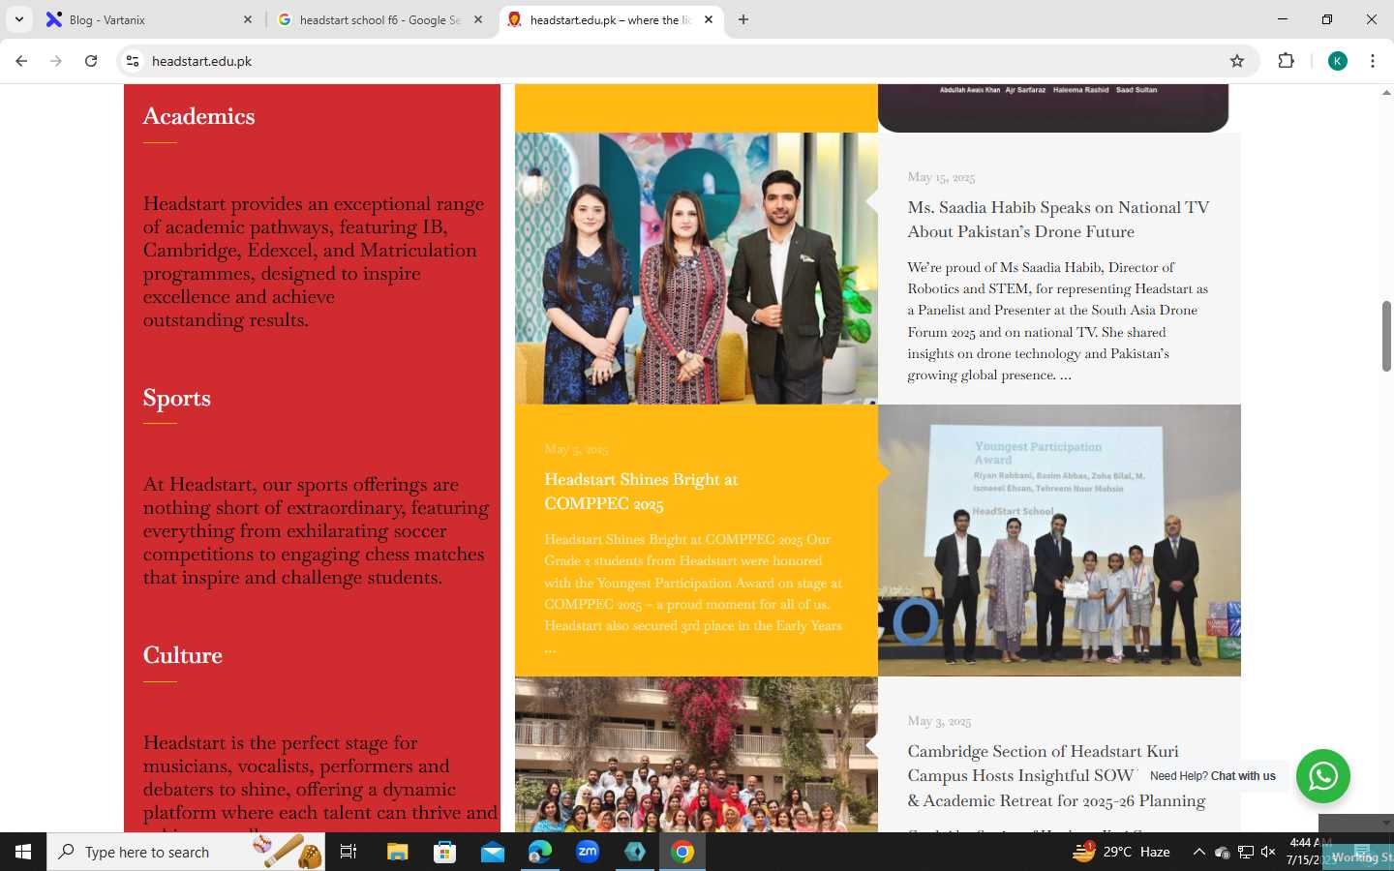Viewport: 1394px width, 871px height.
Task: Click the page vertical scrollbar thumb
Action: pyautogui.click(x=1386, y=336)
